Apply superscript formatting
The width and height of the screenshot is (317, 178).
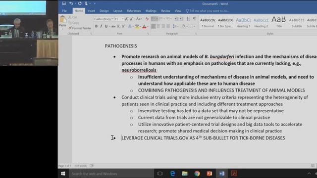click(x=123, y=26)
